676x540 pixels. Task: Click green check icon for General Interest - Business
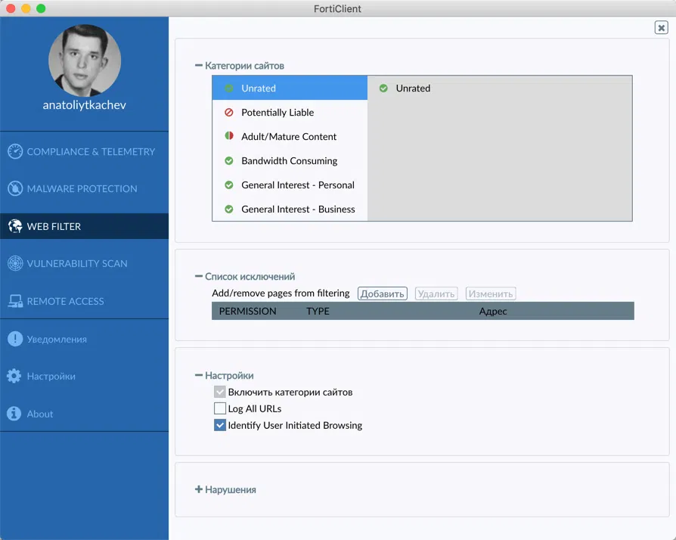229,209
